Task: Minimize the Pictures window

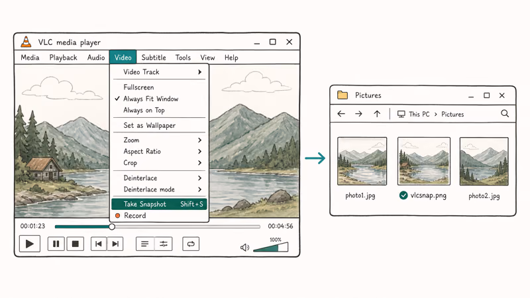Action: (x=471, y=96)
